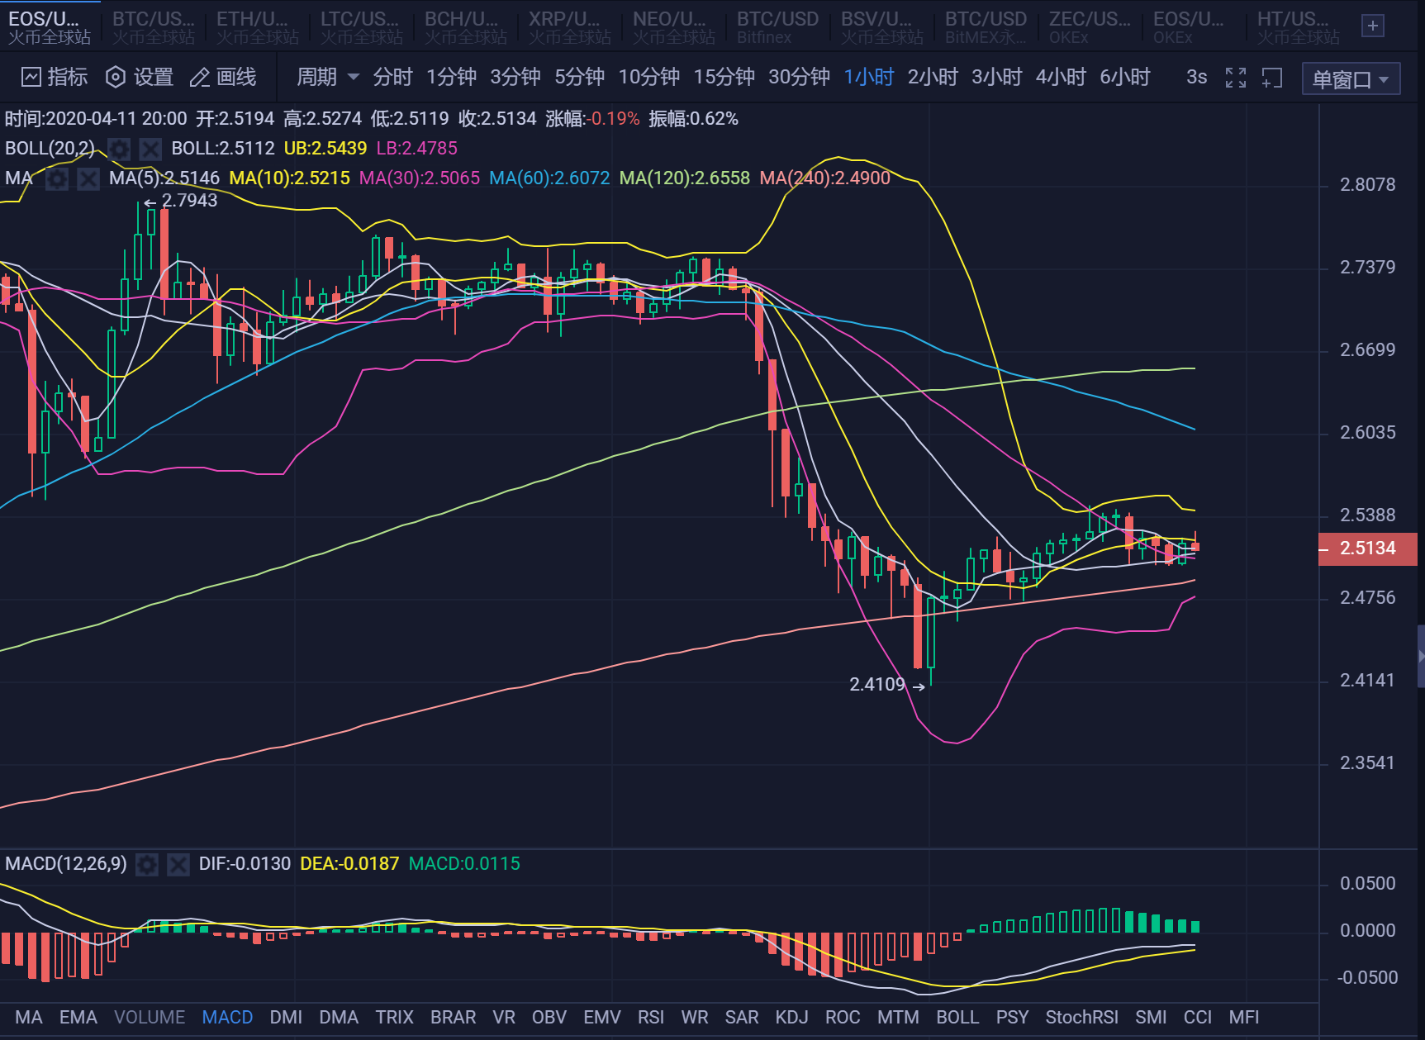The height and width of the screenshot is (1040, 1425).
Task: Close the MACD indicator panel
Action: pyautogui.click(x=178, y=864)
